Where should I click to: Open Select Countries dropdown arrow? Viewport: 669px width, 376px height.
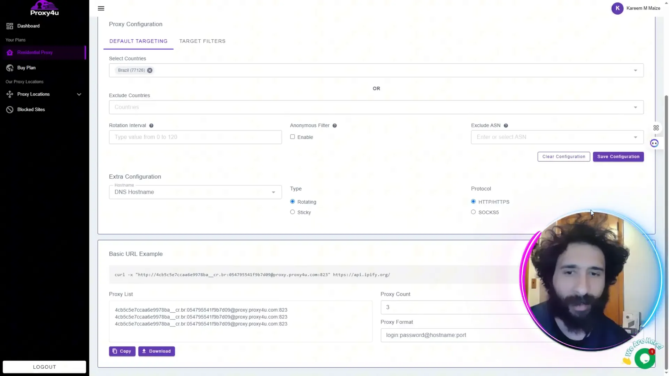click(636, 70)
